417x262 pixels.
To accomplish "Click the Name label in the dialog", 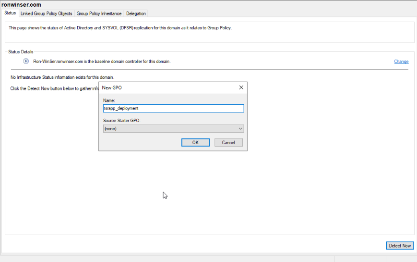I will coord(109,100).
